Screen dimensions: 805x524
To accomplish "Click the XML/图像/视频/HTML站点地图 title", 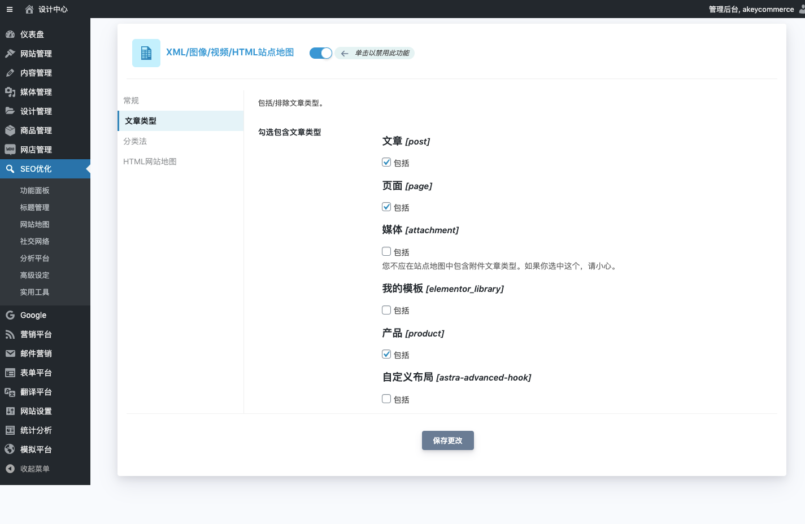I will (x=230, y=53).
